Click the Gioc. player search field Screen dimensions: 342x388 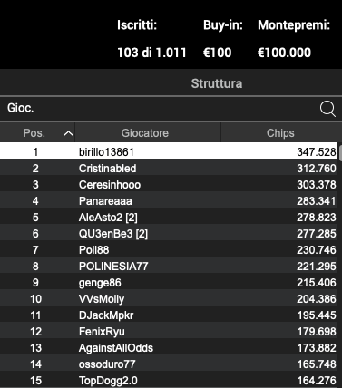point(161,109)
